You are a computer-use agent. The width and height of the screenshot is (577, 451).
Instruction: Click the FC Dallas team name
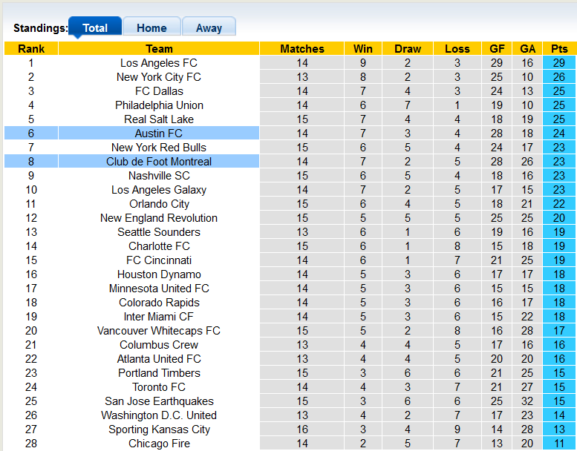159,91
